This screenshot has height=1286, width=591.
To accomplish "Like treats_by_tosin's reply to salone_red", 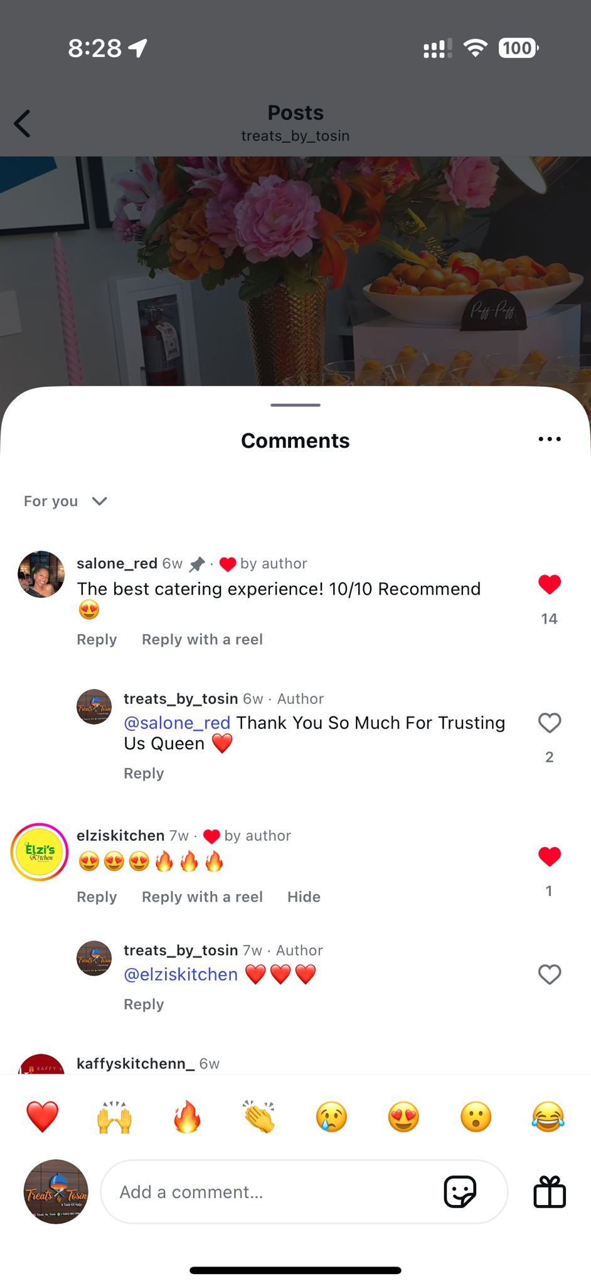I will click(x=550, y=723).
